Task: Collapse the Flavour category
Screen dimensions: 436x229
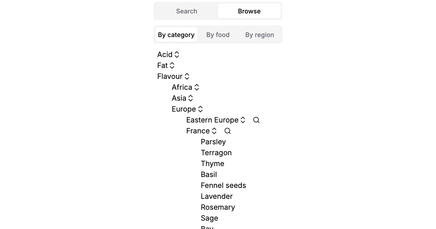Action: point(187,76)
